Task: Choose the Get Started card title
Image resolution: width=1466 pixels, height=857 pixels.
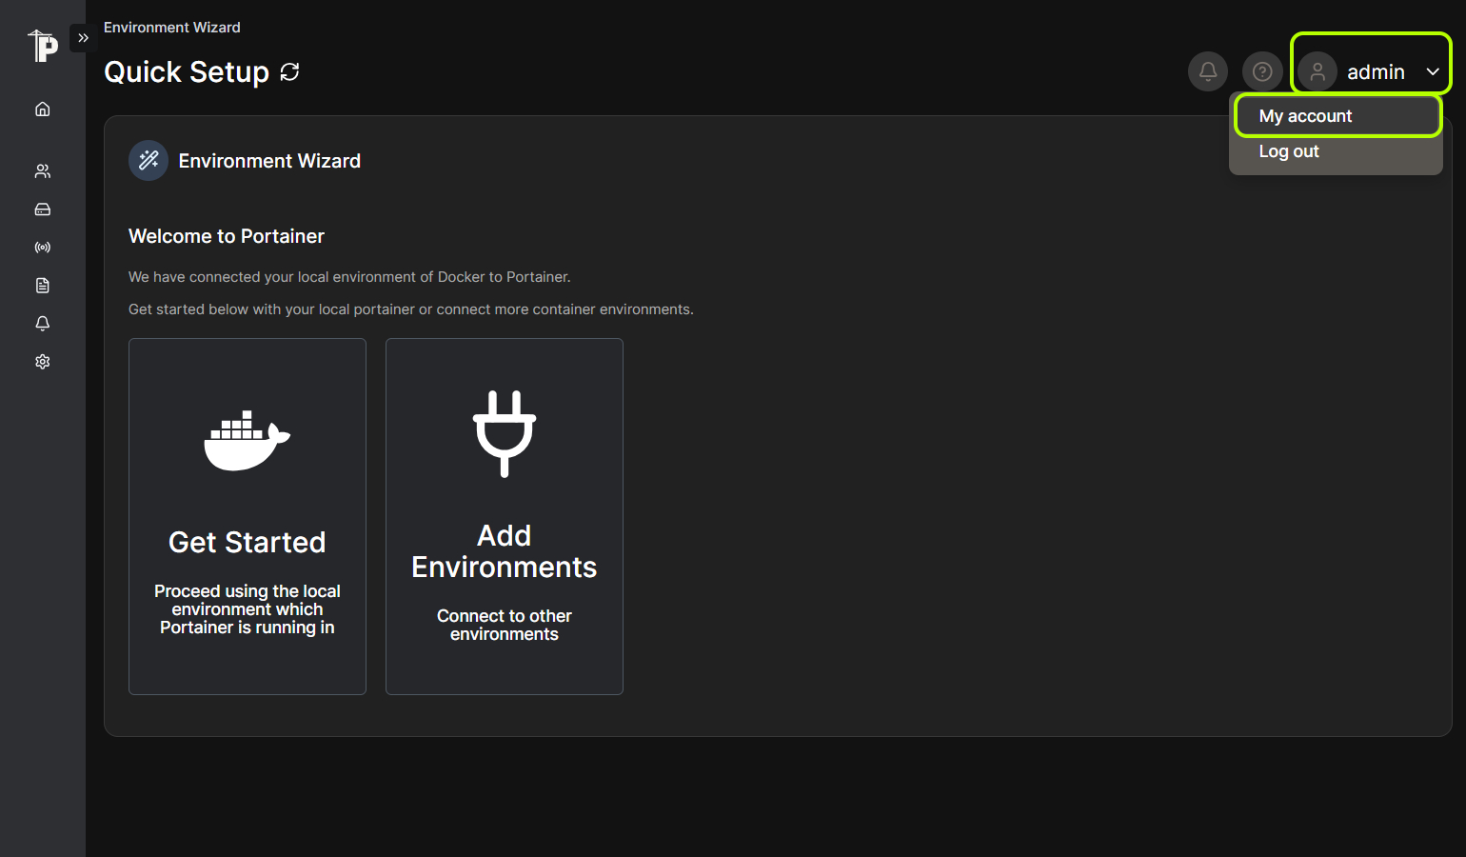Action: (248, 542)
